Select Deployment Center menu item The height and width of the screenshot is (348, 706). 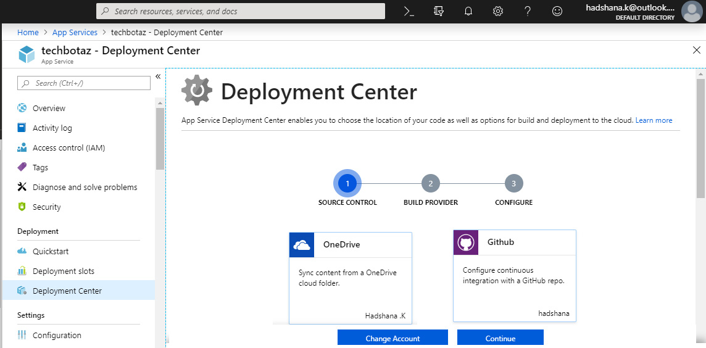tap(78, 291)
